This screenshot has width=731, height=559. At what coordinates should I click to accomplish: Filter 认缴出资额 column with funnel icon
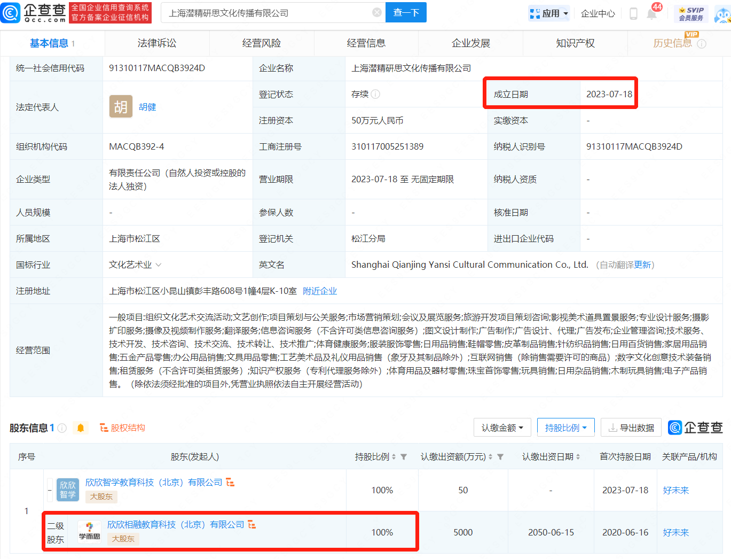click(x=500, y=457)
